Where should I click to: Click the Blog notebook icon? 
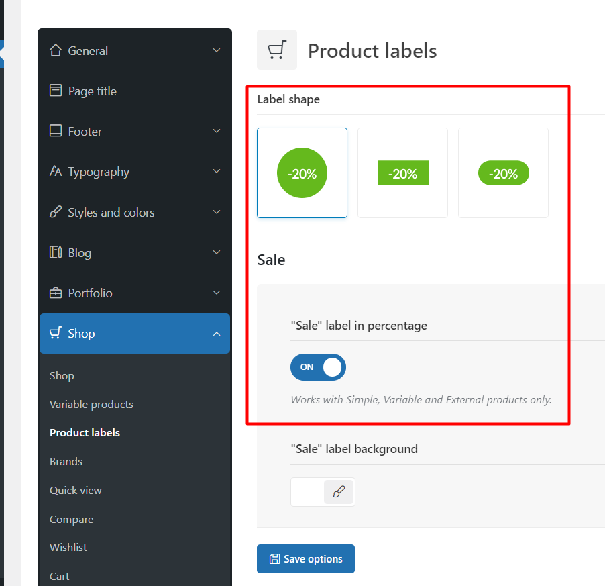(x=56, y=252)
